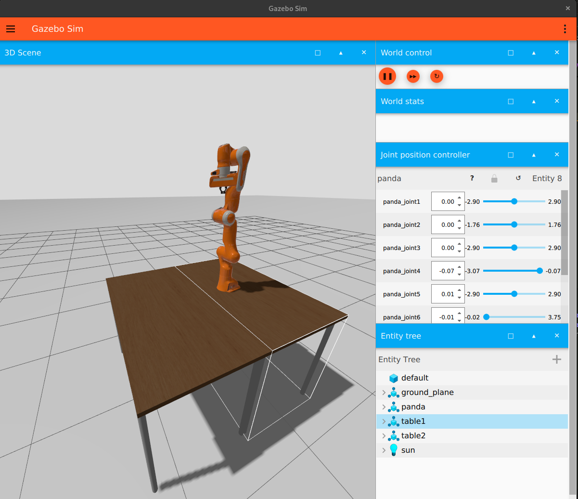Expand the ground_plane tree node
The height and width of the screenshot is (499, 578).
pos(384,393)
